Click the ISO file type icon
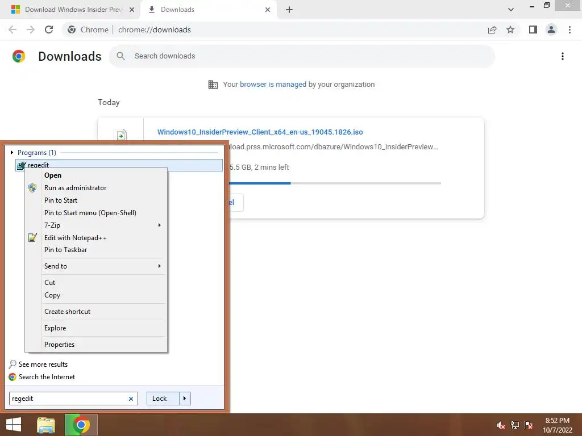This screenshot has width=582, height=436. [121, 135]
